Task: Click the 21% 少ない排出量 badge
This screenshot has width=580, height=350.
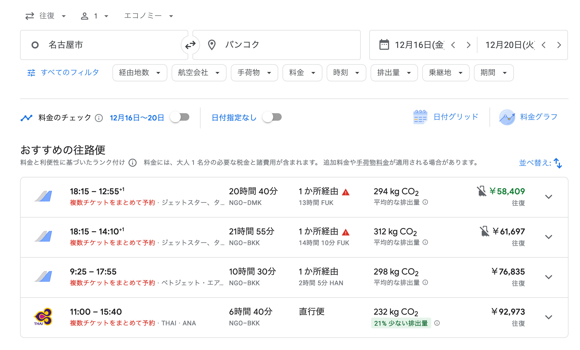Action: tap(401, 323)
